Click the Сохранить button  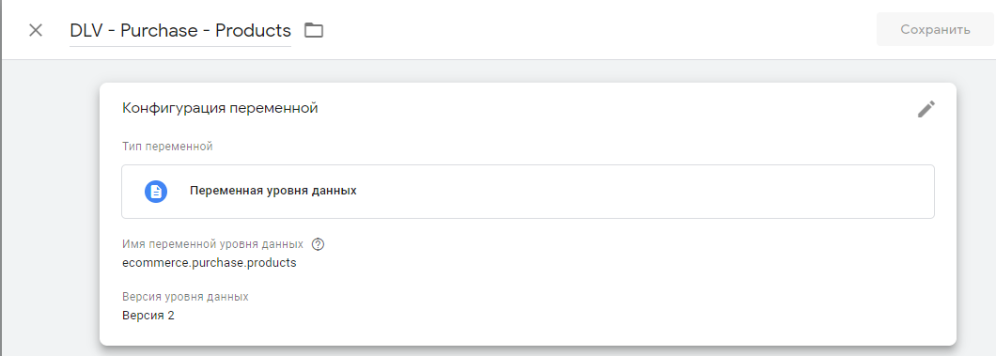(935, 29)
